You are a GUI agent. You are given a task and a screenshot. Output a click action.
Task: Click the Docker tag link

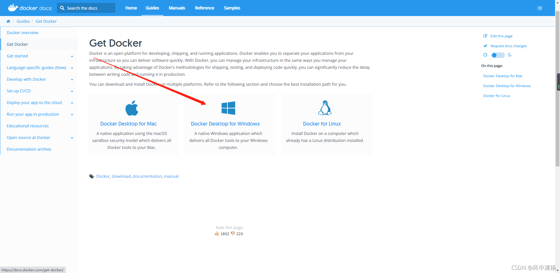pyautogui.click(x=103, y=176)
